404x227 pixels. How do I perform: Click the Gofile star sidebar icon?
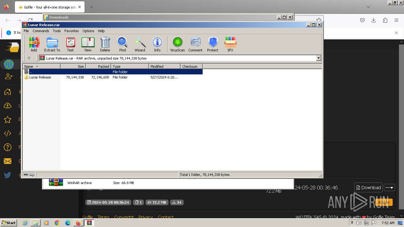8,119
